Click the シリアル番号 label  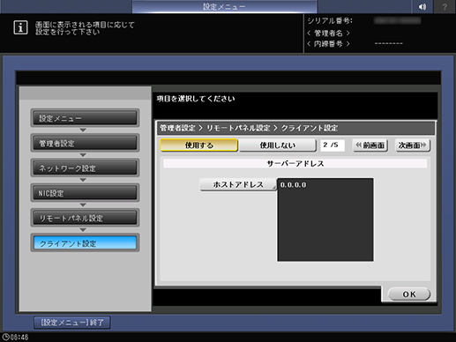pos(330,21)
